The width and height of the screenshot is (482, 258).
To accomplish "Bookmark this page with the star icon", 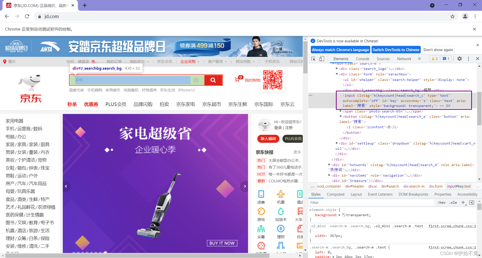I will [452, 17].
